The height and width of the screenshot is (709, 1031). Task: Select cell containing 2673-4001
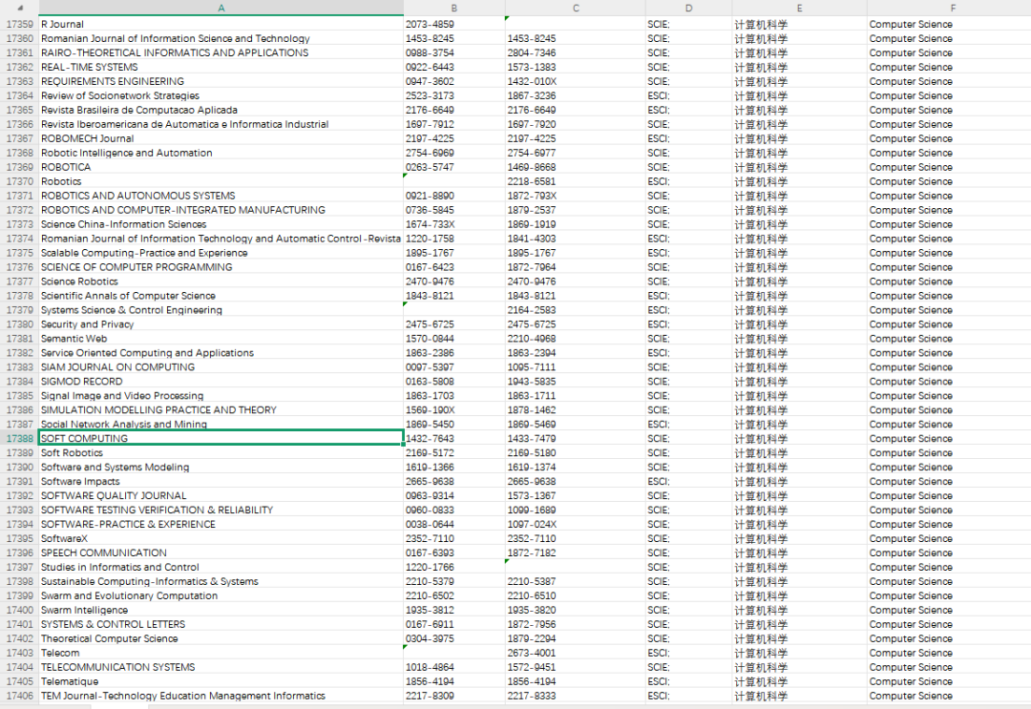(x=576, y=653)
